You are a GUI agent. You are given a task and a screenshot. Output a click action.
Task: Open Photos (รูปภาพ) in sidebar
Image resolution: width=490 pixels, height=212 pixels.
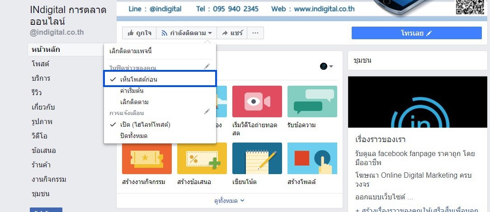point(42,122)
